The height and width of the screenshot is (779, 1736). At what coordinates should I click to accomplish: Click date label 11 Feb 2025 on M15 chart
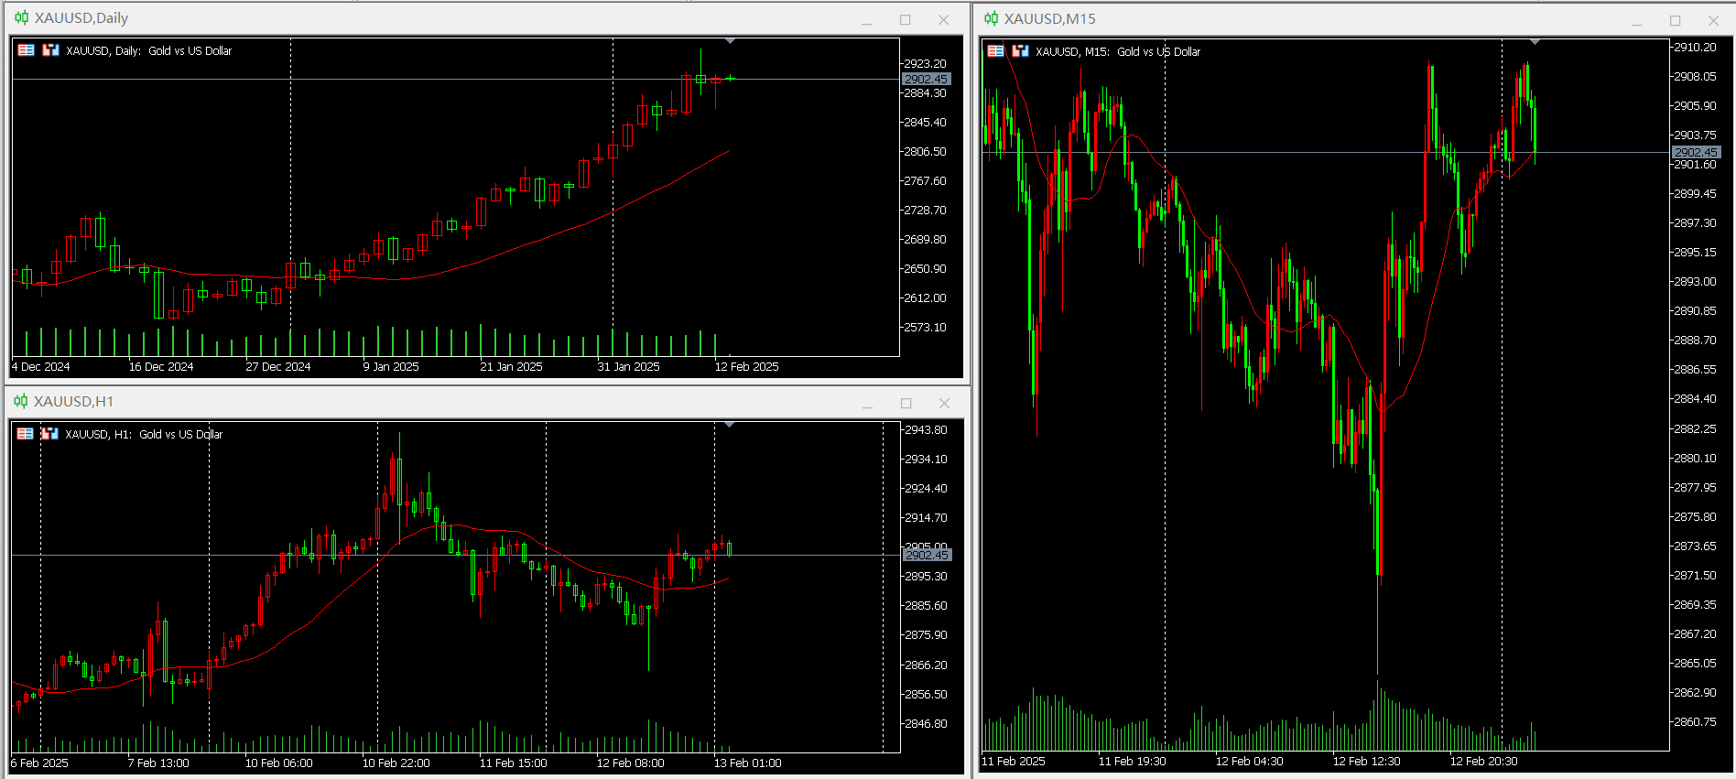coord(1013,762)
